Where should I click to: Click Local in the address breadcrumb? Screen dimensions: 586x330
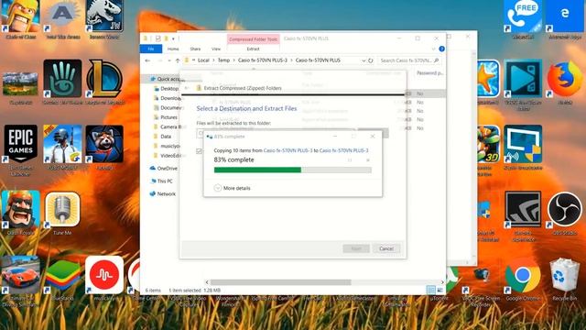tap(203, 60)
